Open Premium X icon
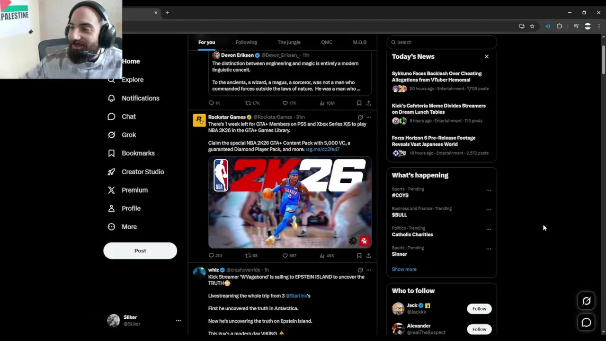The height and width of the screenshot is (341, 606). point(111,190)
